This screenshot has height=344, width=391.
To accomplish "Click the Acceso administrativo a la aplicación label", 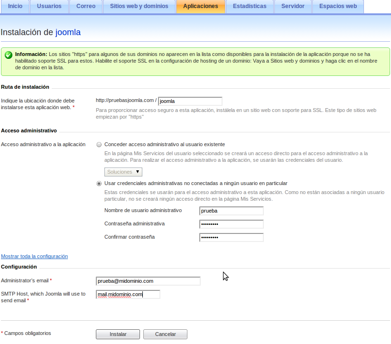I will pos(43,144).
